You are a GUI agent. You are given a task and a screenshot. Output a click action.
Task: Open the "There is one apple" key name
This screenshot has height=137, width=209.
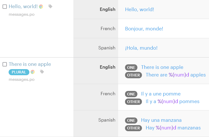pos(30,64)
